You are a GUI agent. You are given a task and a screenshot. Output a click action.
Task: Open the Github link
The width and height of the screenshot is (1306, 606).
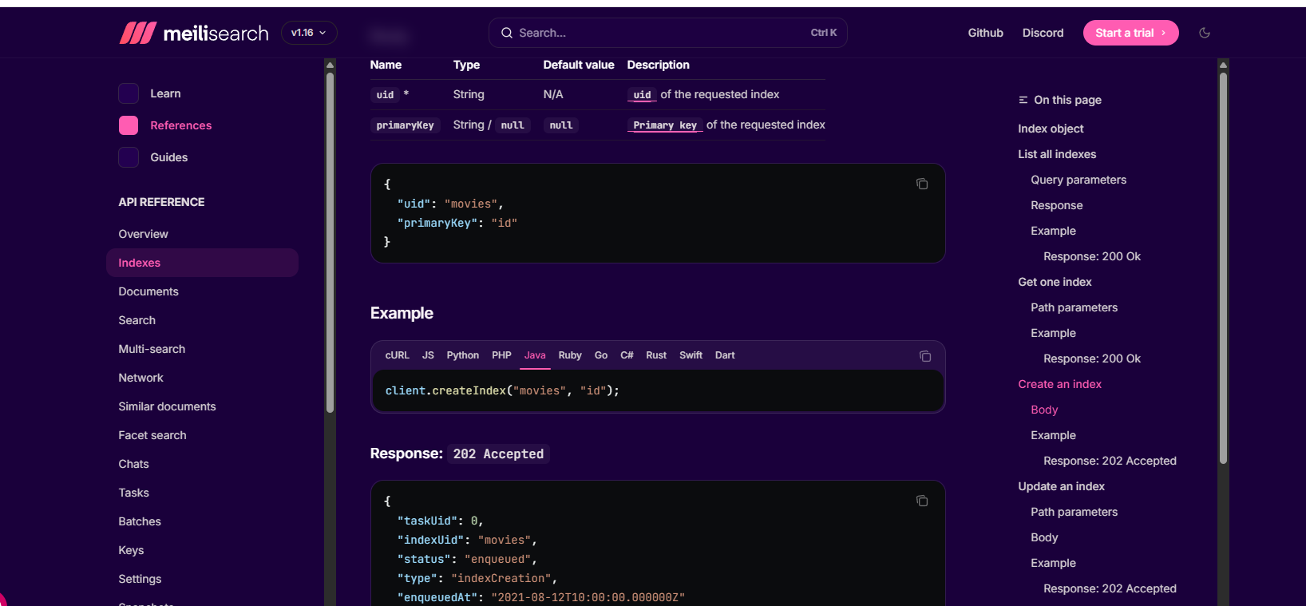985,33
